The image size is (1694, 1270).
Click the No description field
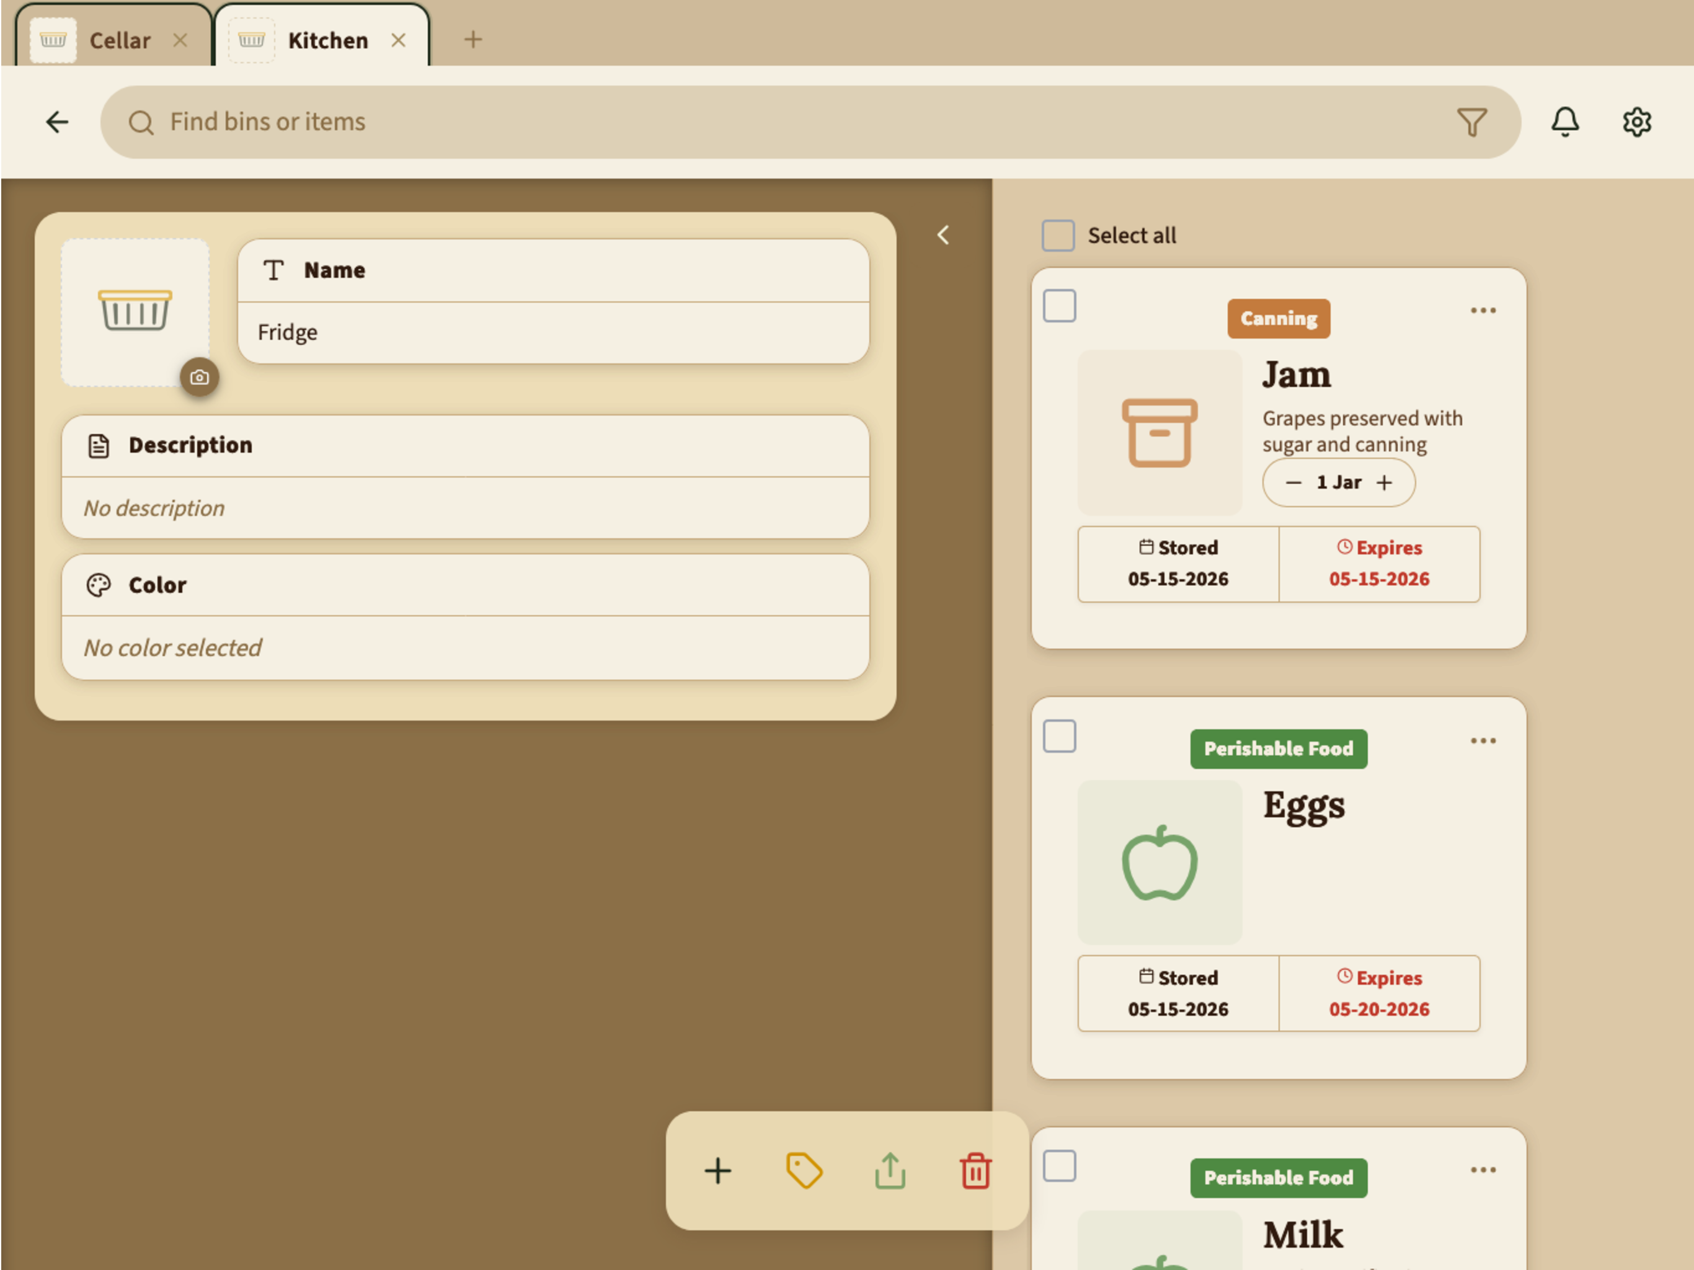tap(465, 508)
